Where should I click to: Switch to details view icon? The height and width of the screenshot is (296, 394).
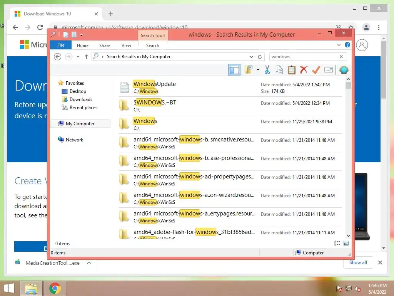click(337, 243)
